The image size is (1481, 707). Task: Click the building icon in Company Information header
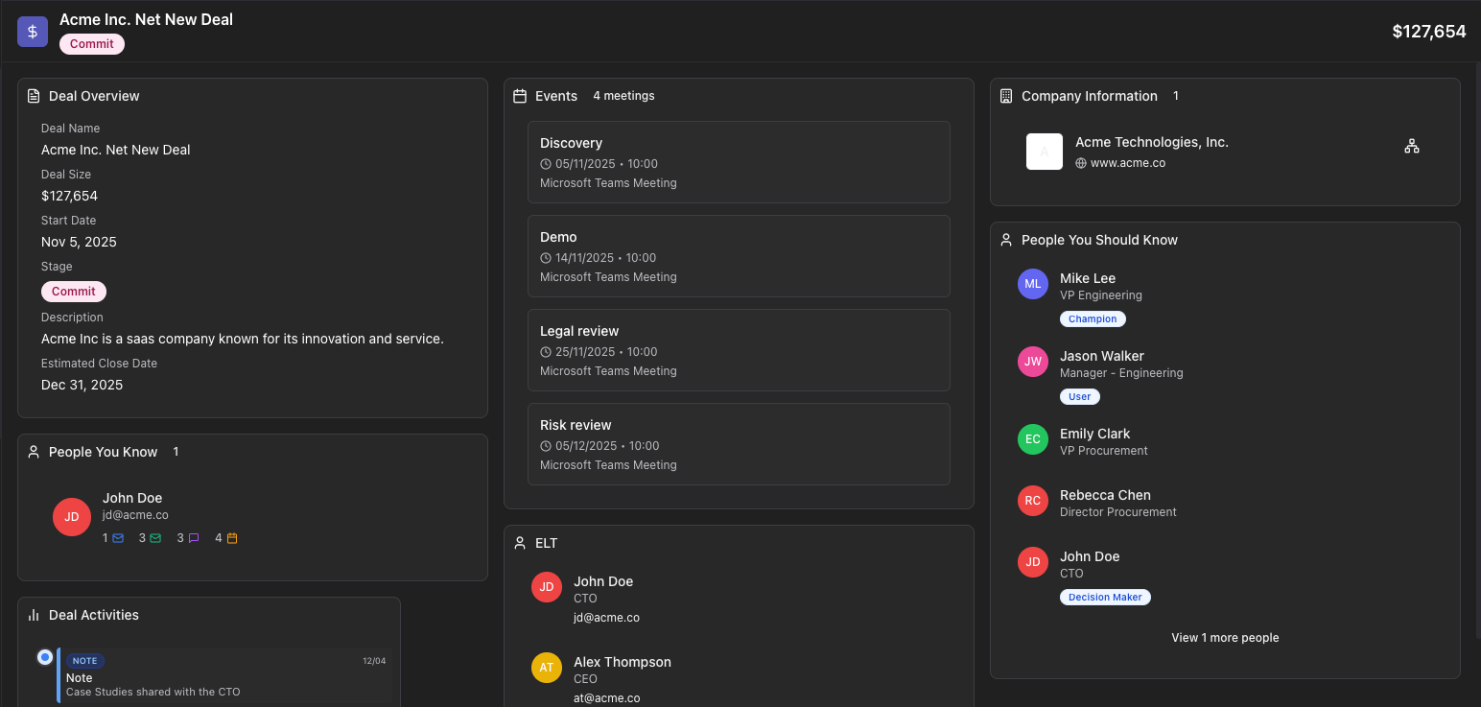coord(1005,95)
